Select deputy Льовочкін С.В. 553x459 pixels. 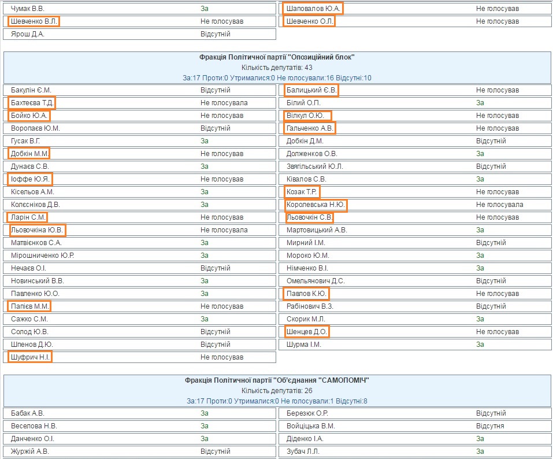coord(309,217)
